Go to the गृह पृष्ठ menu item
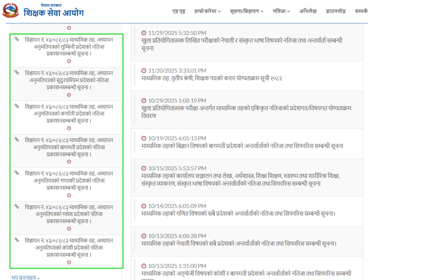Viewport: 428px width, 280px height. 178,11
